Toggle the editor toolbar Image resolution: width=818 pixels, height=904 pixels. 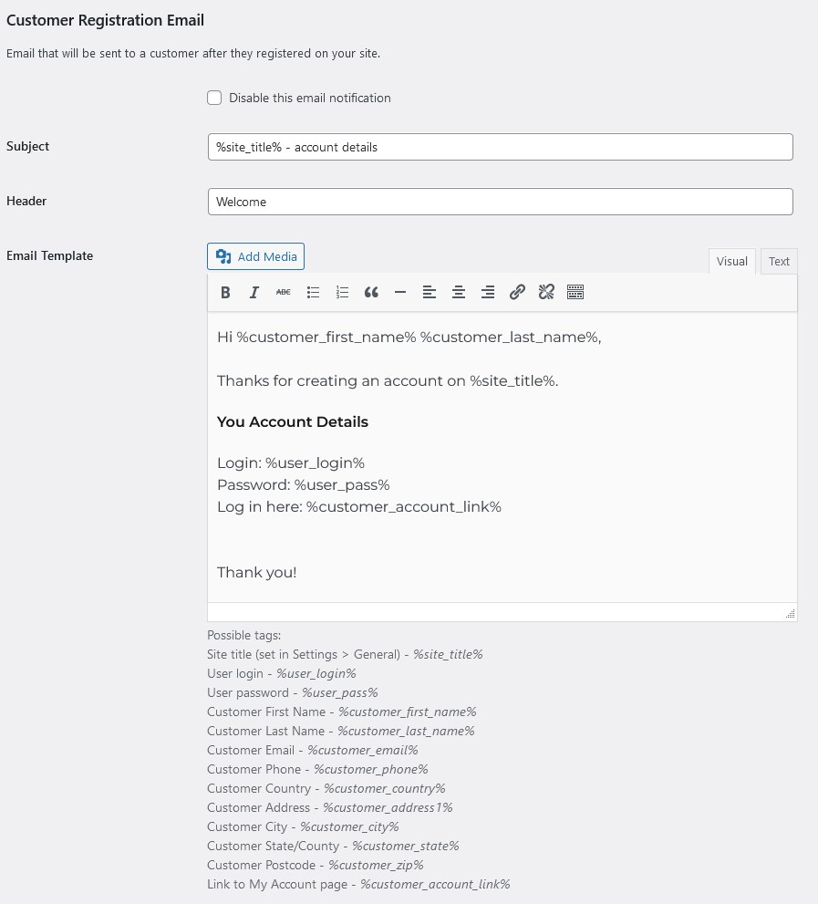pos(575,292)
